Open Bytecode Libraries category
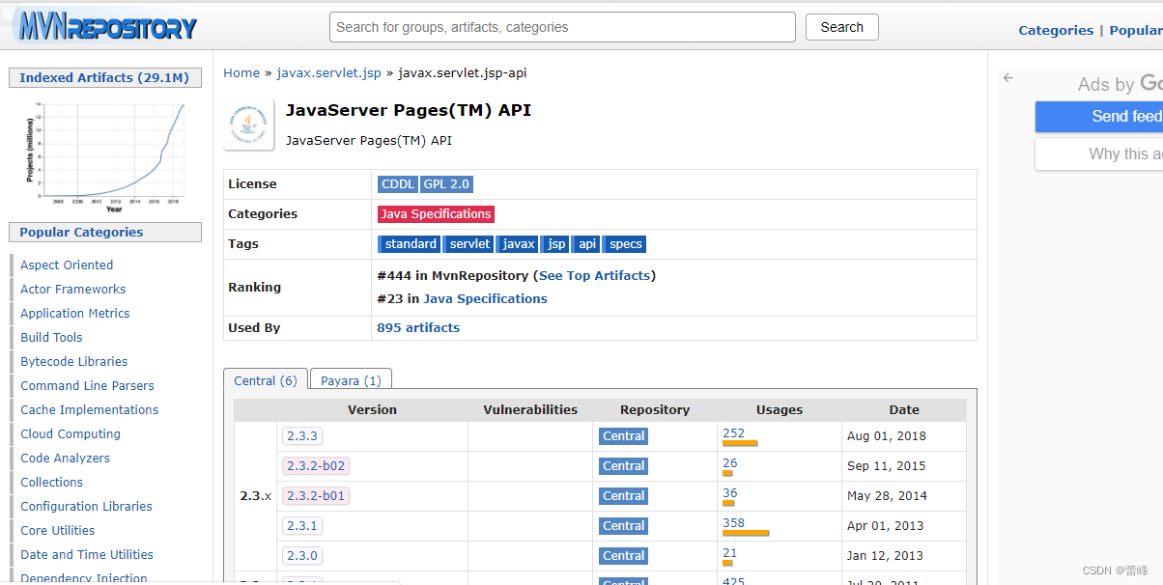The width and height of the screenshot is (1163, 585). pyautogui.click(x=74, y=361)
